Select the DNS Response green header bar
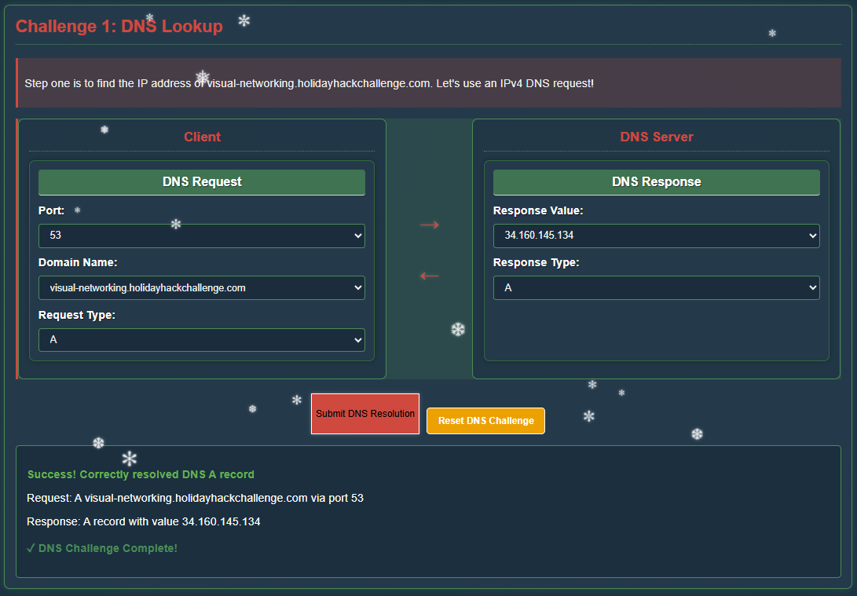This screenshot has height=596, width=857. point(656,182)
